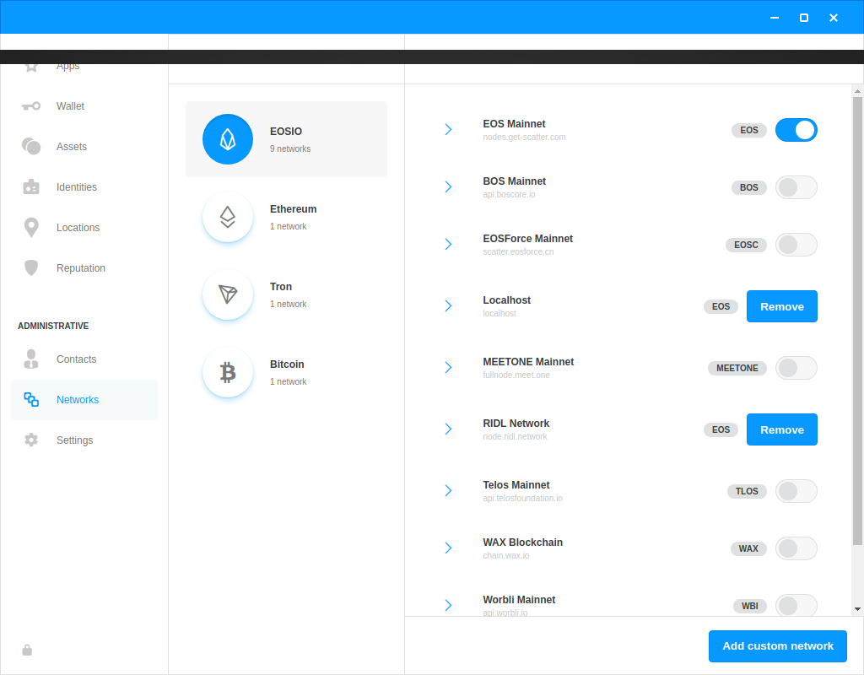Image resolution: width=864 pixels, height=675 pixels.
Task: Click the Reputation shield icon
Action: click(x=31, y=267)
